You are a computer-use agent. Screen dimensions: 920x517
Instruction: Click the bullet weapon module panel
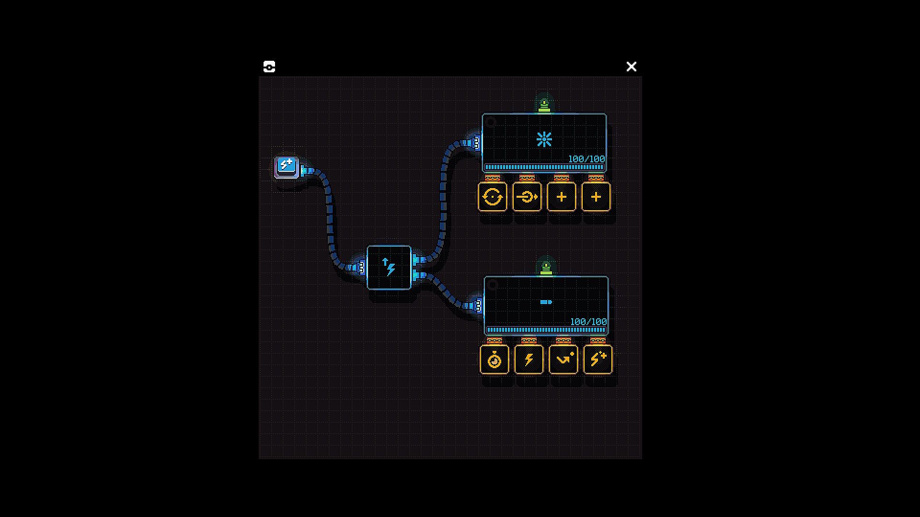click(546, 305)
